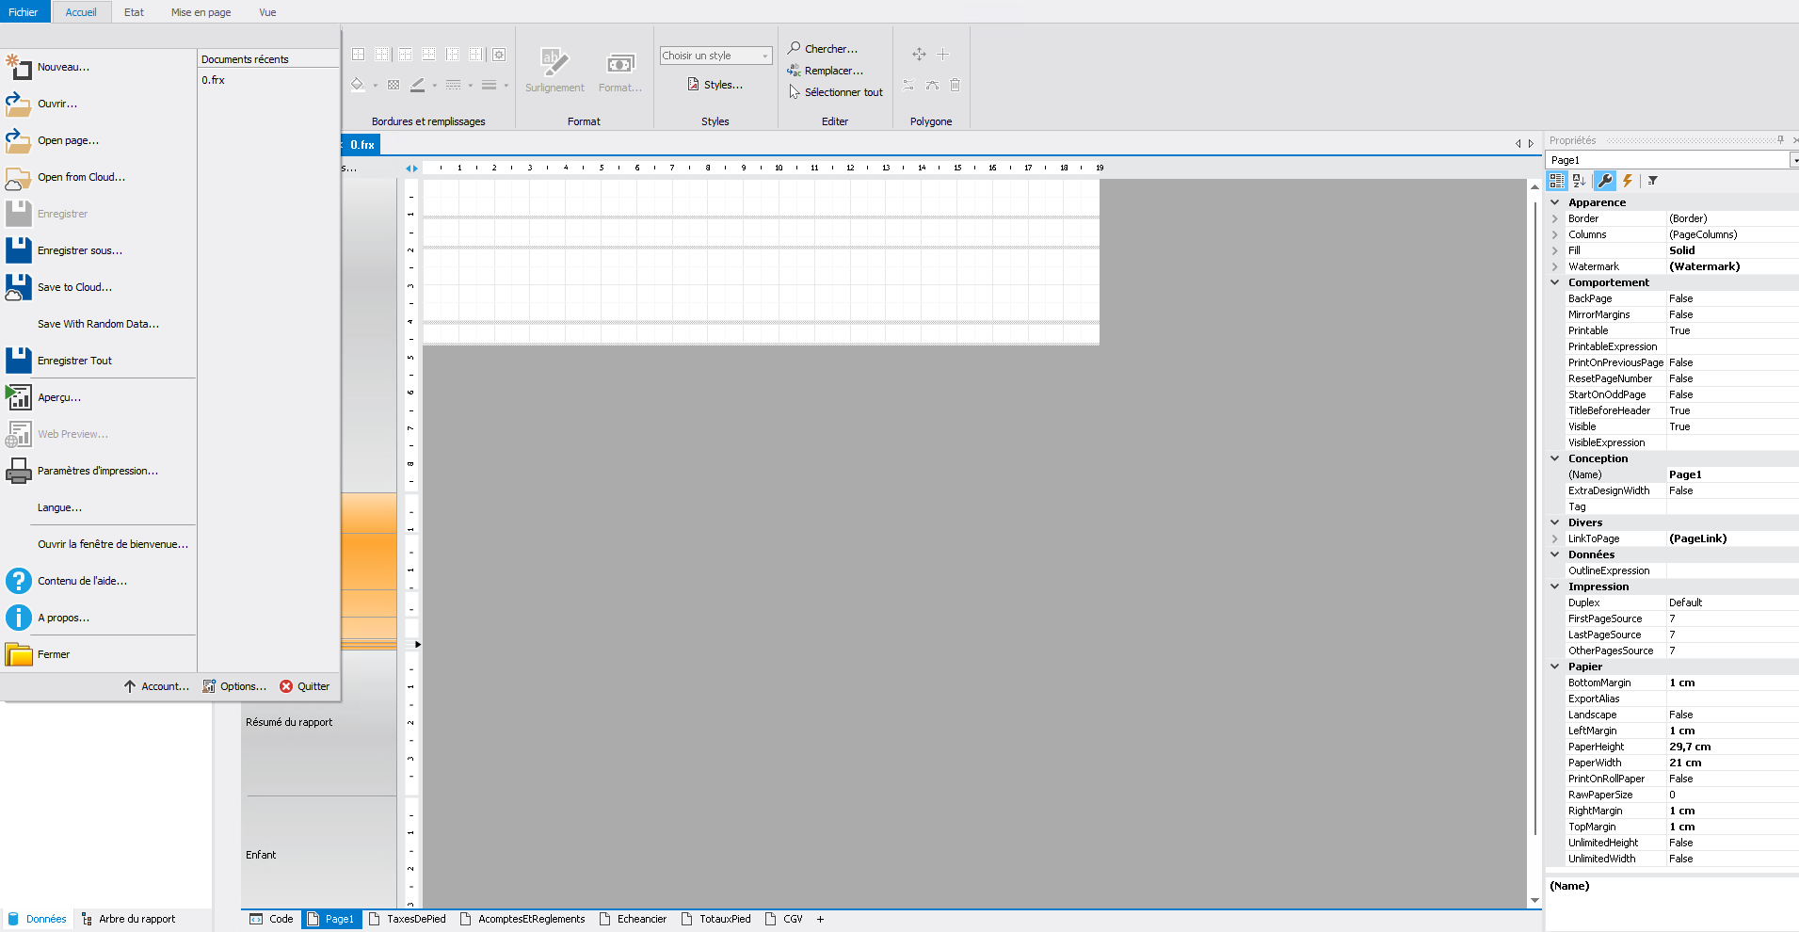Expand the Border property row
This screenshot has width=1799, height=932.
[x=1555, y=218]
